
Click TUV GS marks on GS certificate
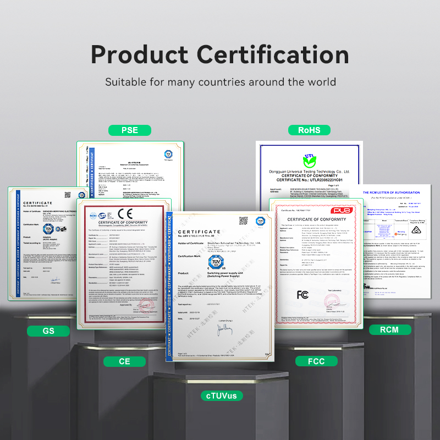point(54,229)
